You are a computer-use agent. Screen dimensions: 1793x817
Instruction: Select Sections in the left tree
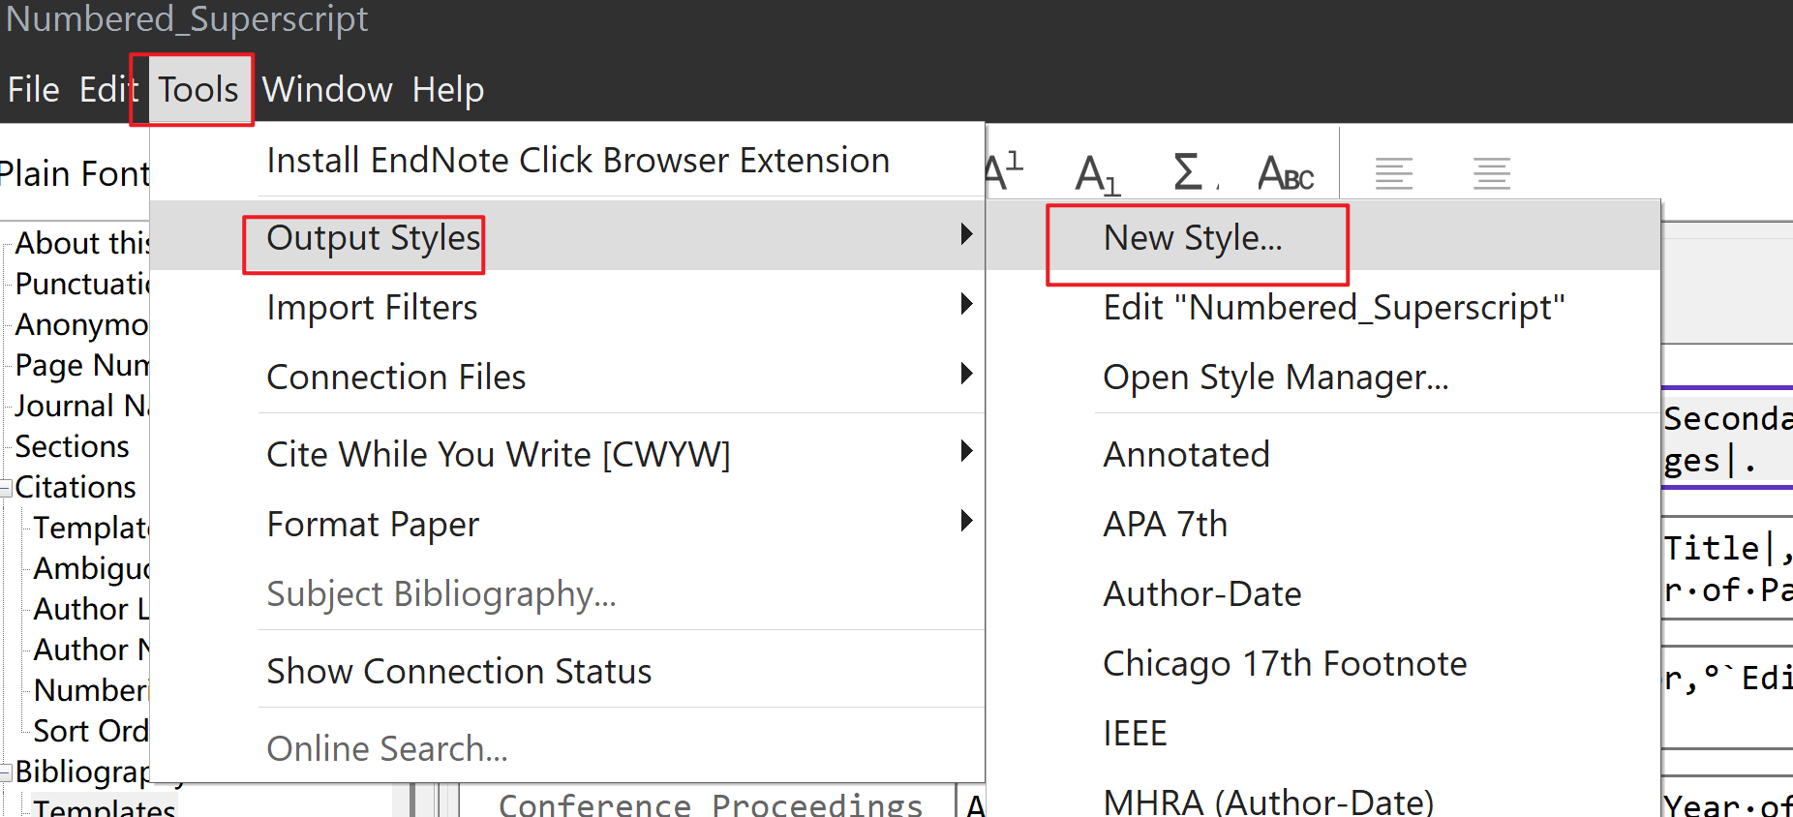pos(73,447)
